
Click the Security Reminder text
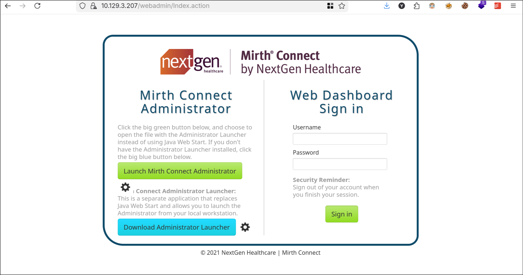pyautogui.click(x=336, y=187)
